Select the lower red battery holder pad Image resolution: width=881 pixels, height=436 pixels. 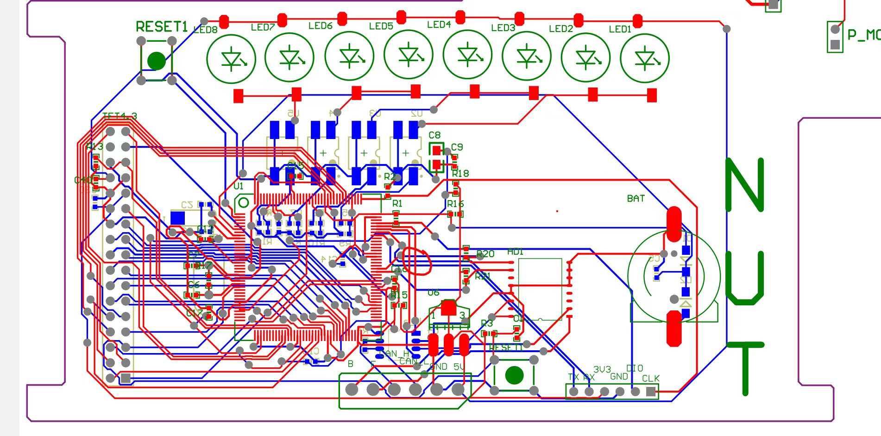(674, 329)
